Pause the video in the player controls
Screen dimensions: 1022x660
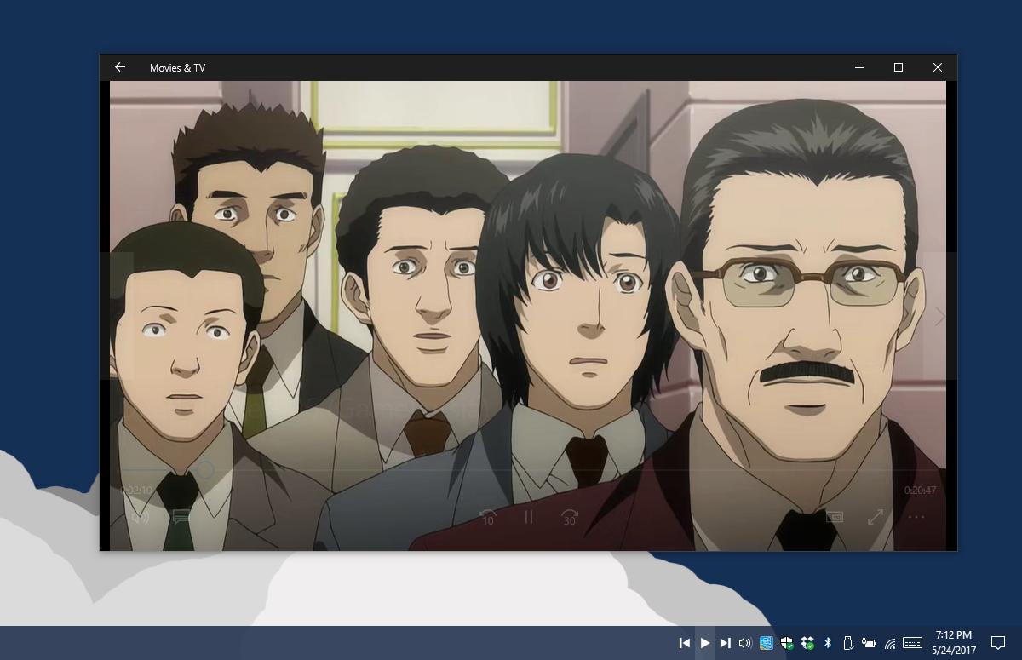(x=529, y=517)
